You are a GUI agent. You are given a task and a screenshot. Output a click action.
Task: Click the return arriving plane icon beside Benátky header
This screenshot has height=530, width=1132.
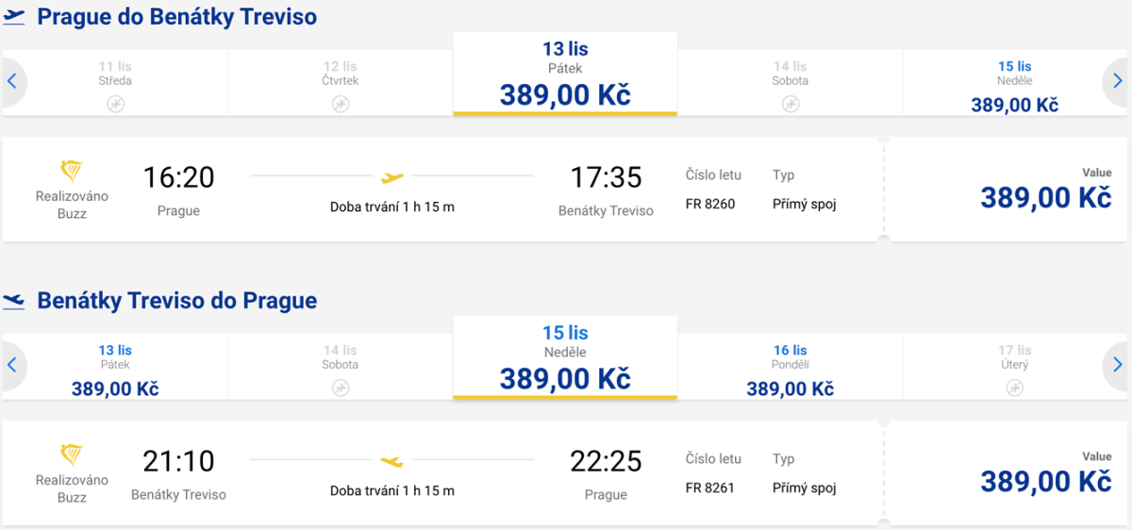[x=14, y=301]
